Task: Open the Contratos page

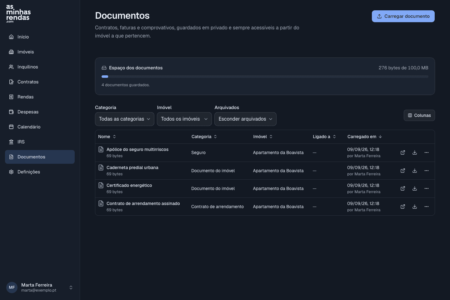Action: (x=40, y=82)
